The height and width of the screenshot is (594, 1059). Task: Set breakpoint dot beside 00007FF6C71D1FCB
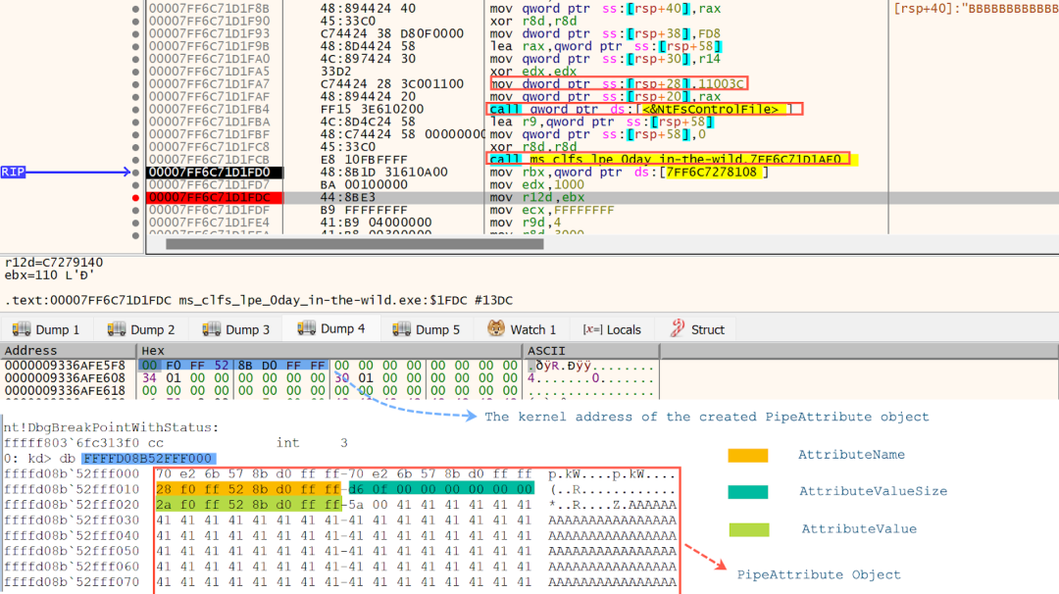click(x=135, y=159)
